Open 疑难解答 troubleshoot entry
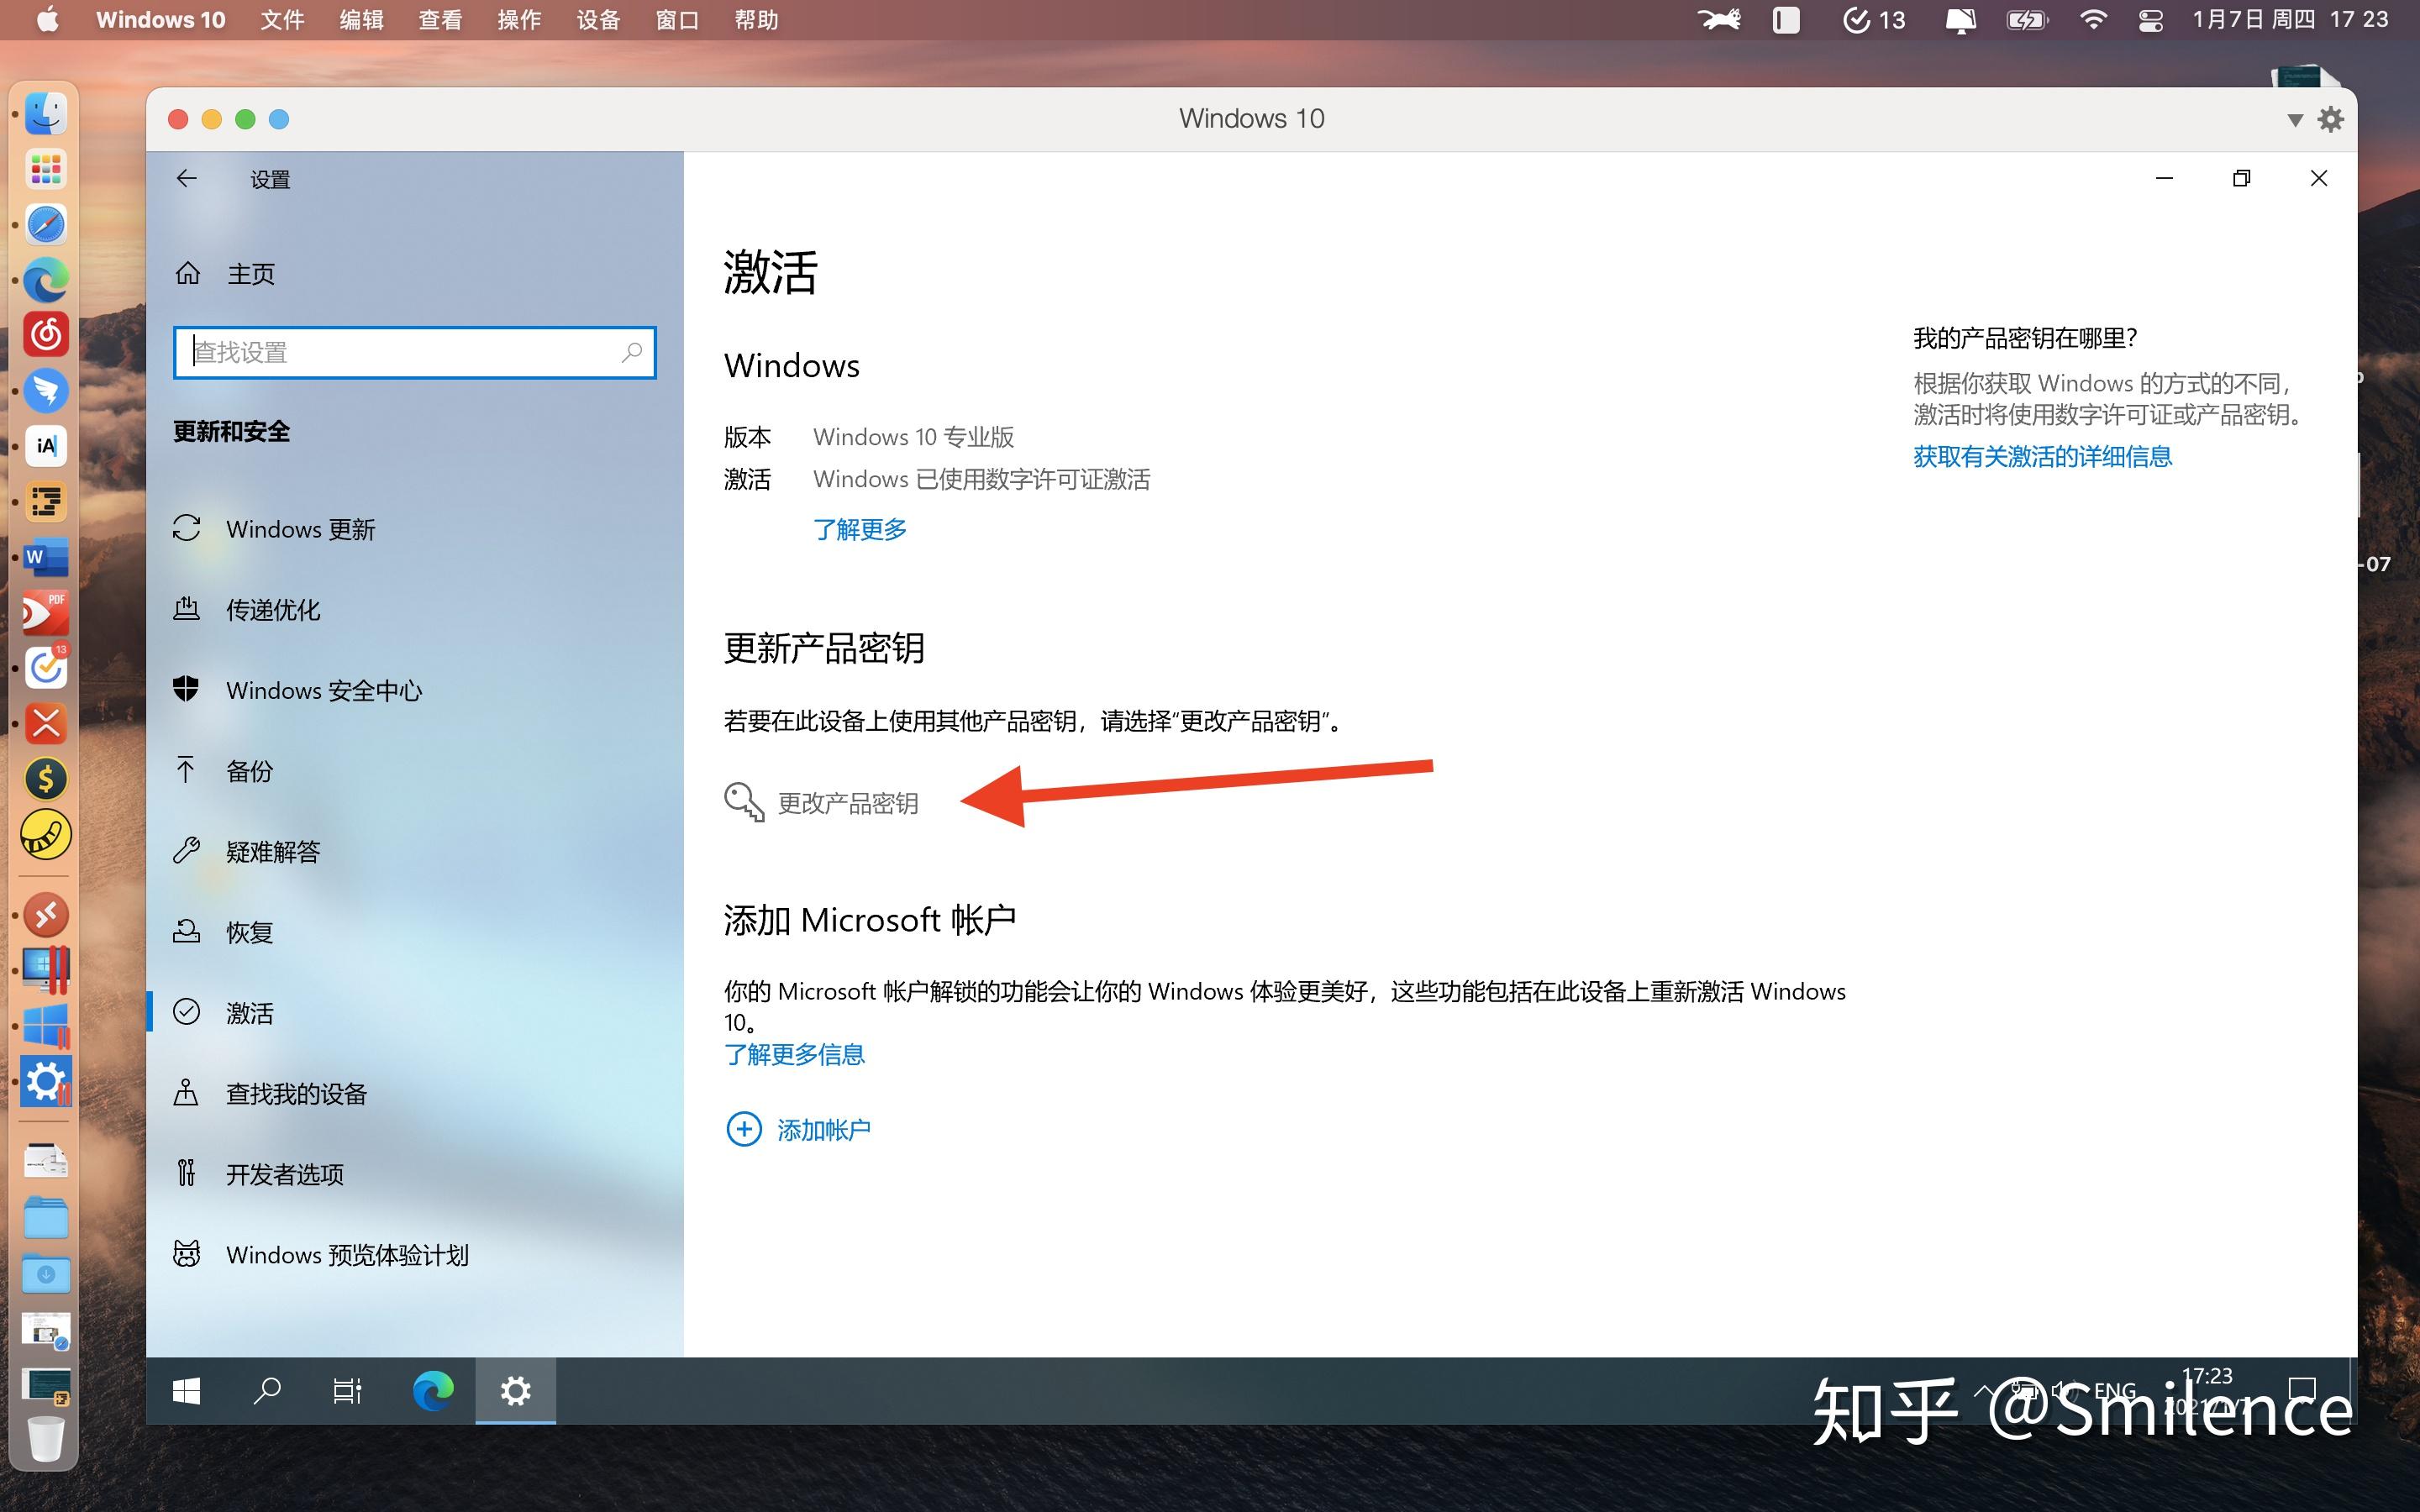The height and width of the screenshot is (1512, 2420). 247,851
